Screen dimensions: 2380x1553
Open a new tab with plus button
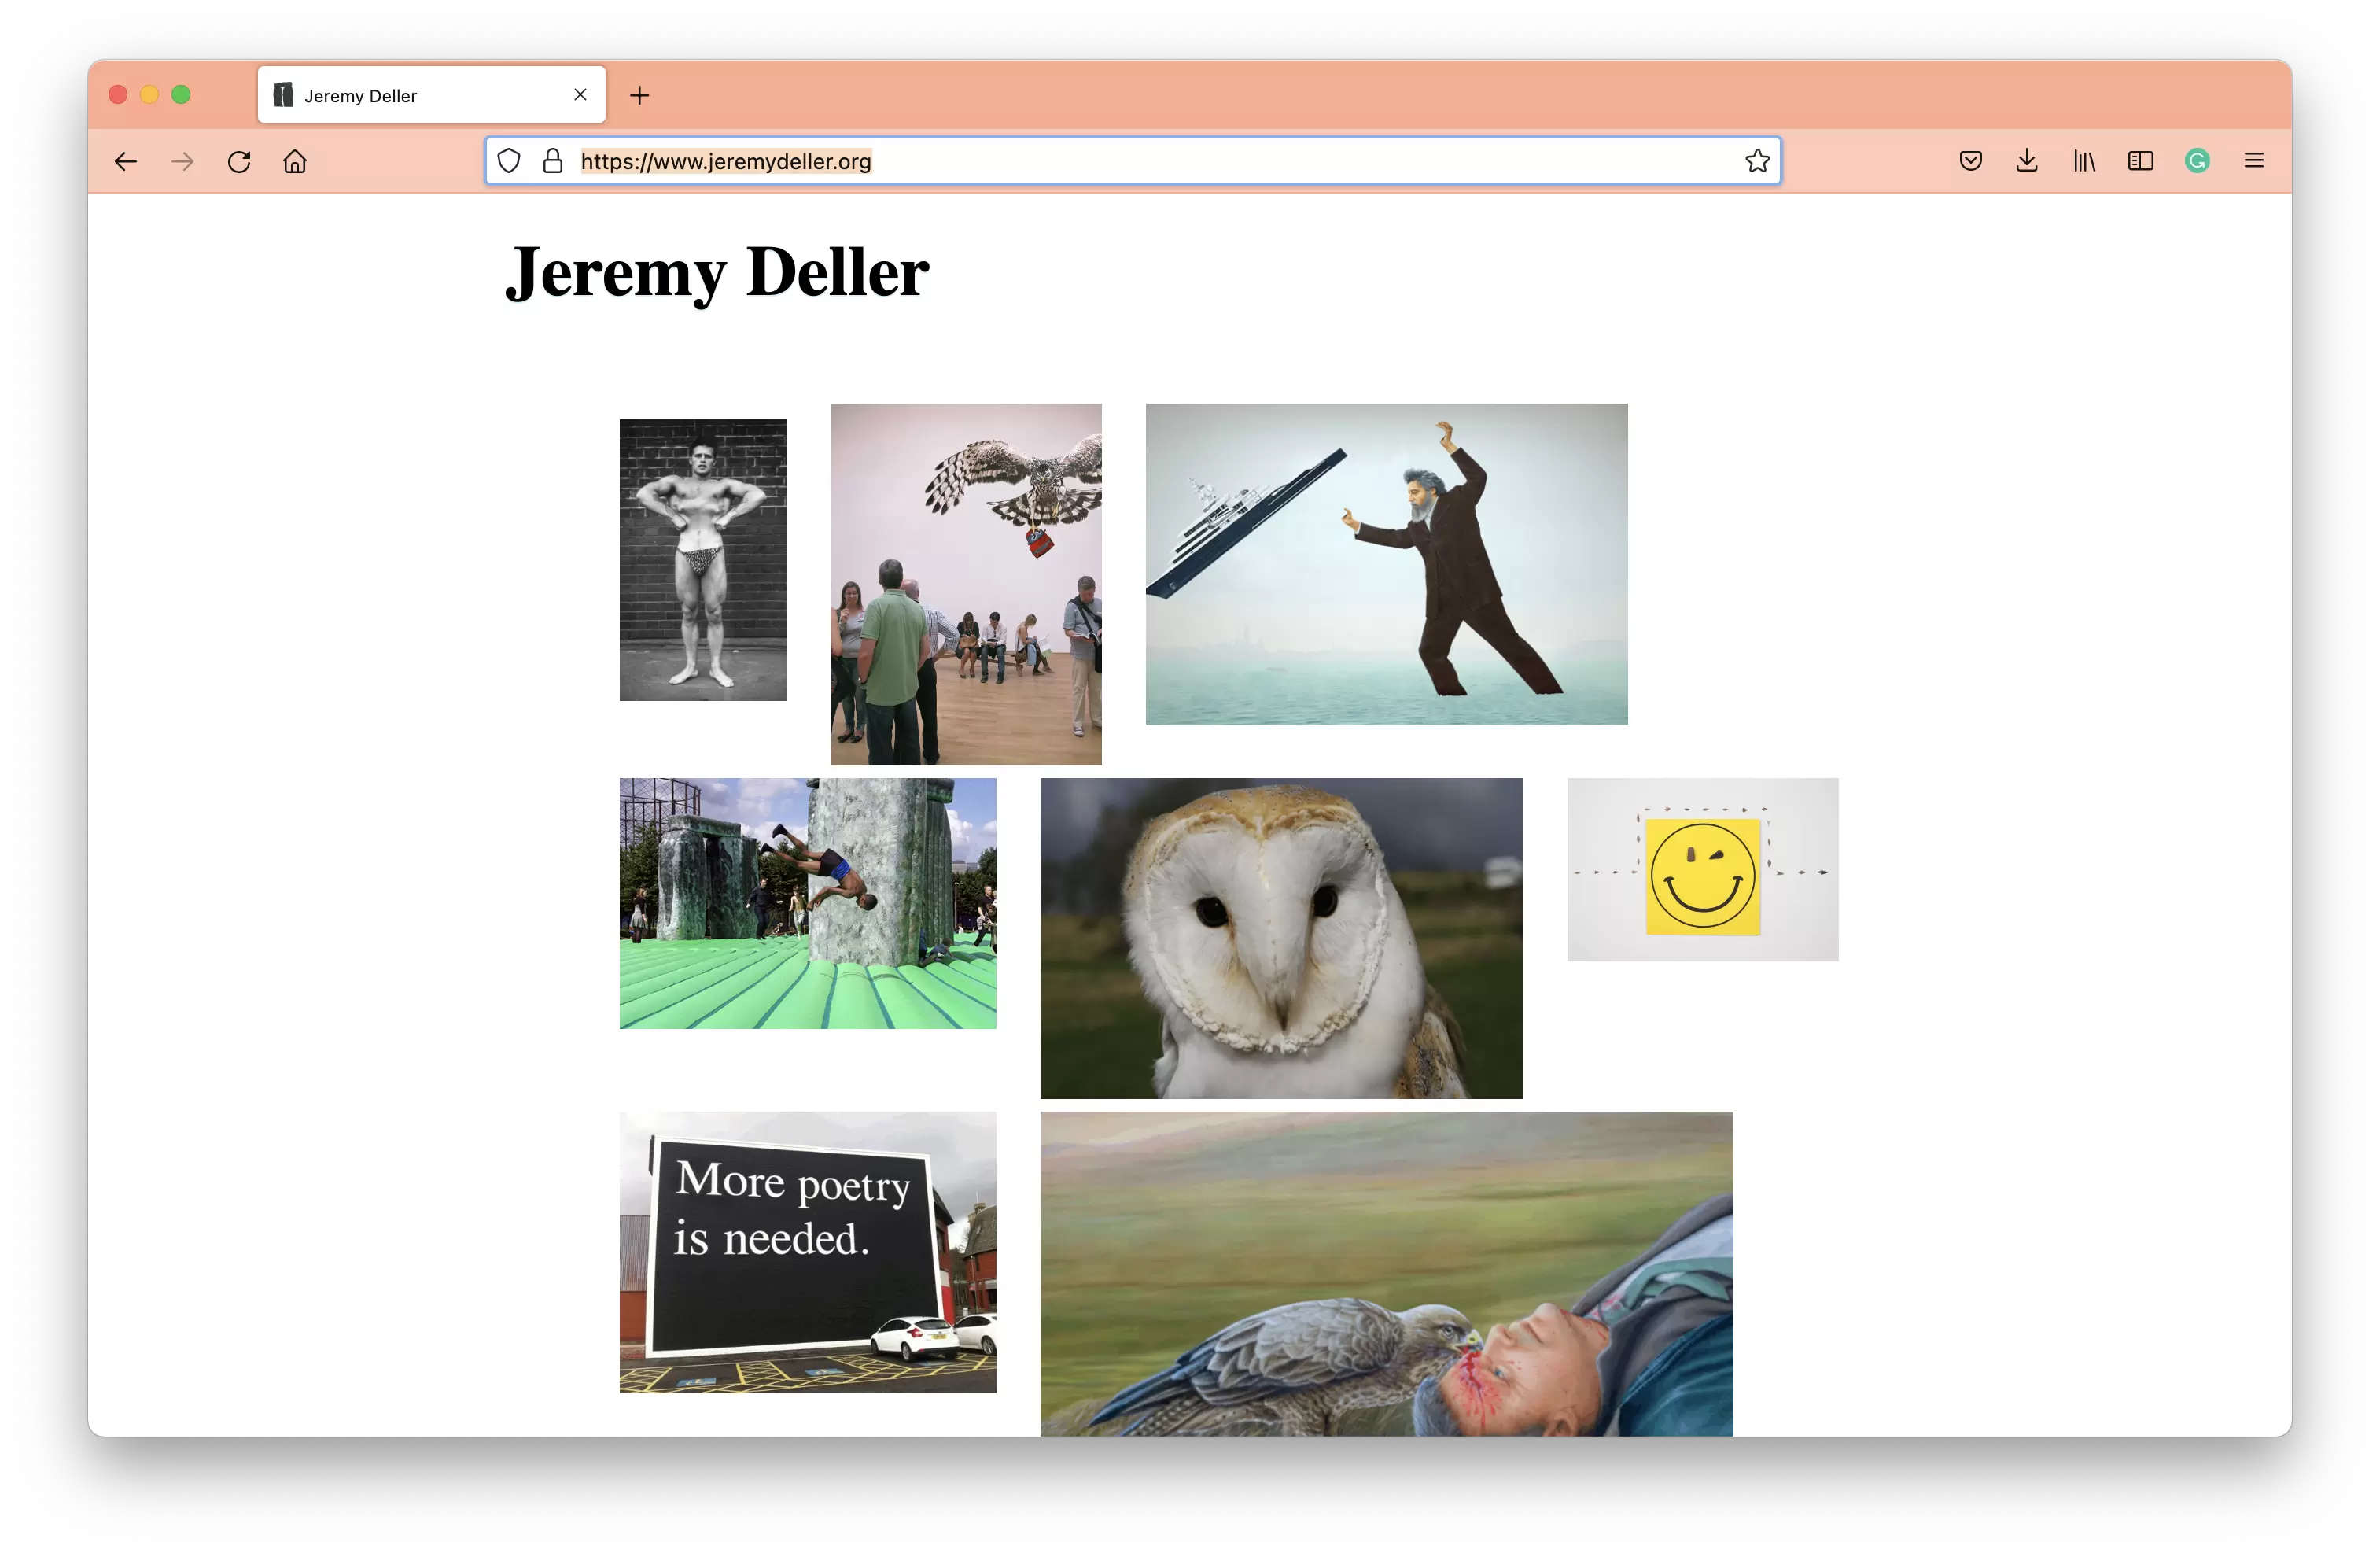coord(640,95)
